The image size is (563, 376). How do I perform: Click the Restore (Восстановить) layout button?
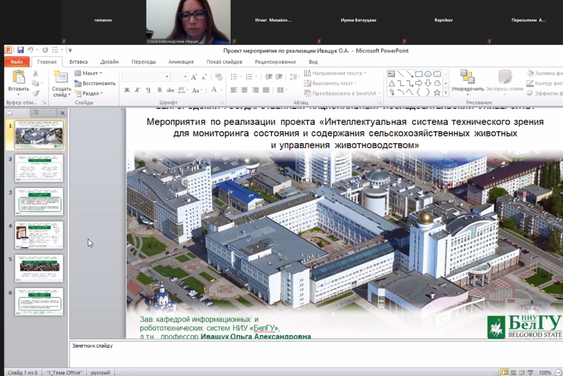tap(95, 83)
